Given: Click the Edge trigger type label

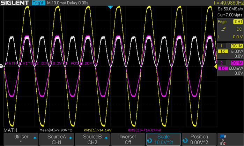Looking at the screenshot, I should (x=222, y=22).
